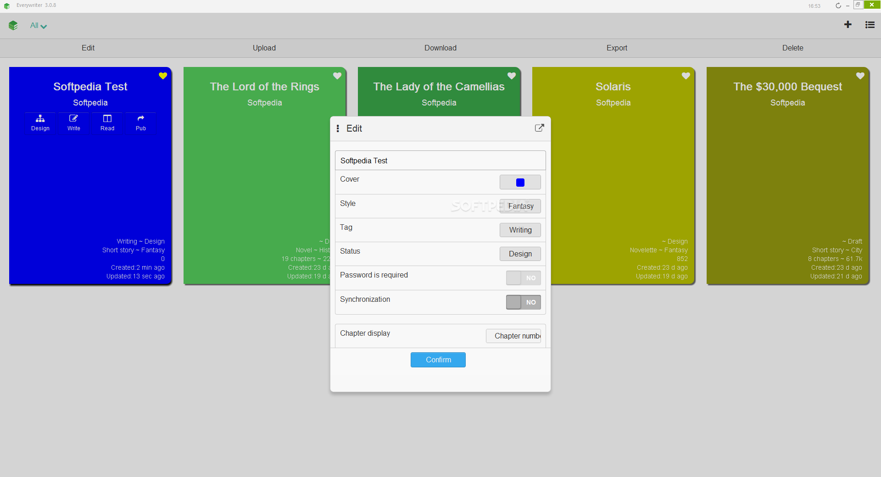Add a new book with plus icon
881x477 pixels.
(x=848, y=25)
